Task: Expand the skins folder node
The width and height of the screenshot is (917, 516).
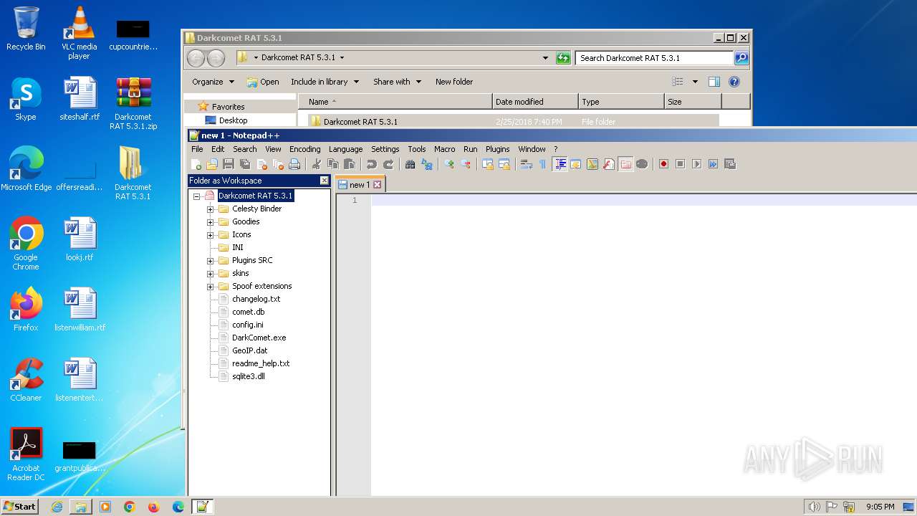Action: point(211,274)
